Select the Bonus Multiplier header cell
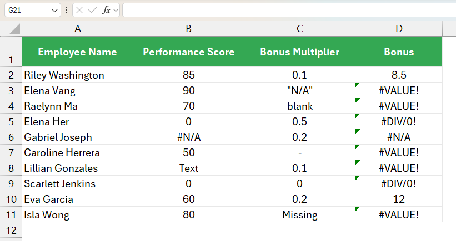456x241 pixels. coord(299,52)
